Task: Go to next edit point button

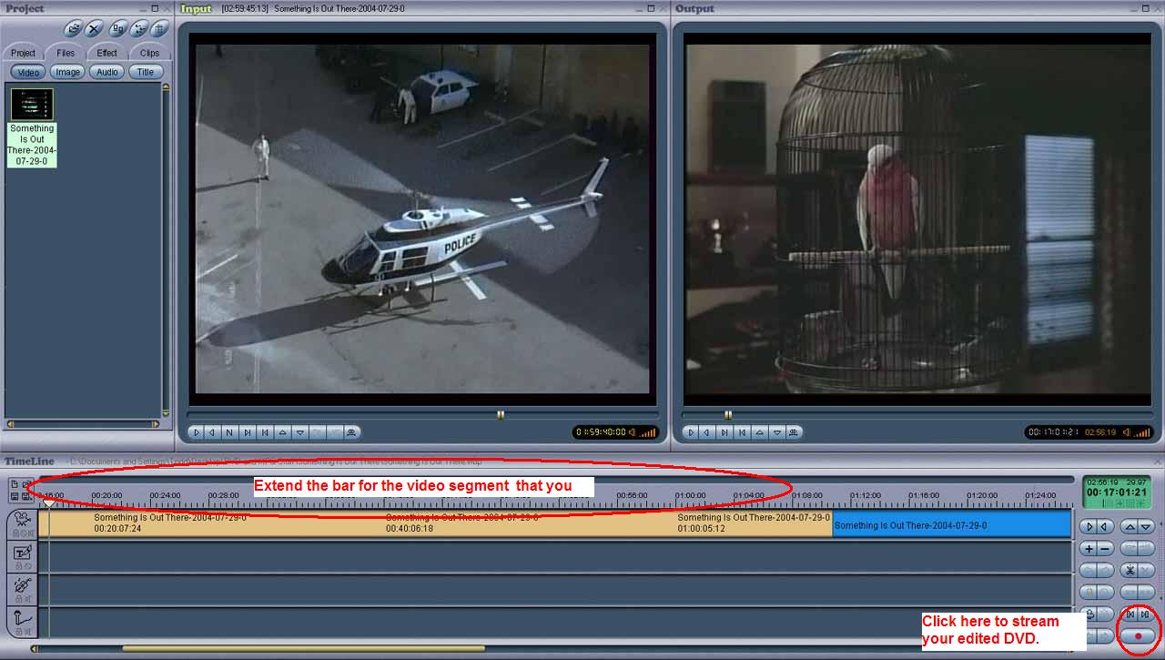Action: click(x=1145, y=614)
